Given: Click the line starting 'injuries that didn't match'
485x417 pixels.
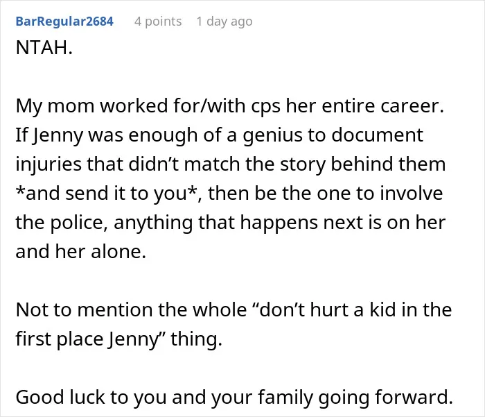Looking at the screenshot, I should coord(231,164).
